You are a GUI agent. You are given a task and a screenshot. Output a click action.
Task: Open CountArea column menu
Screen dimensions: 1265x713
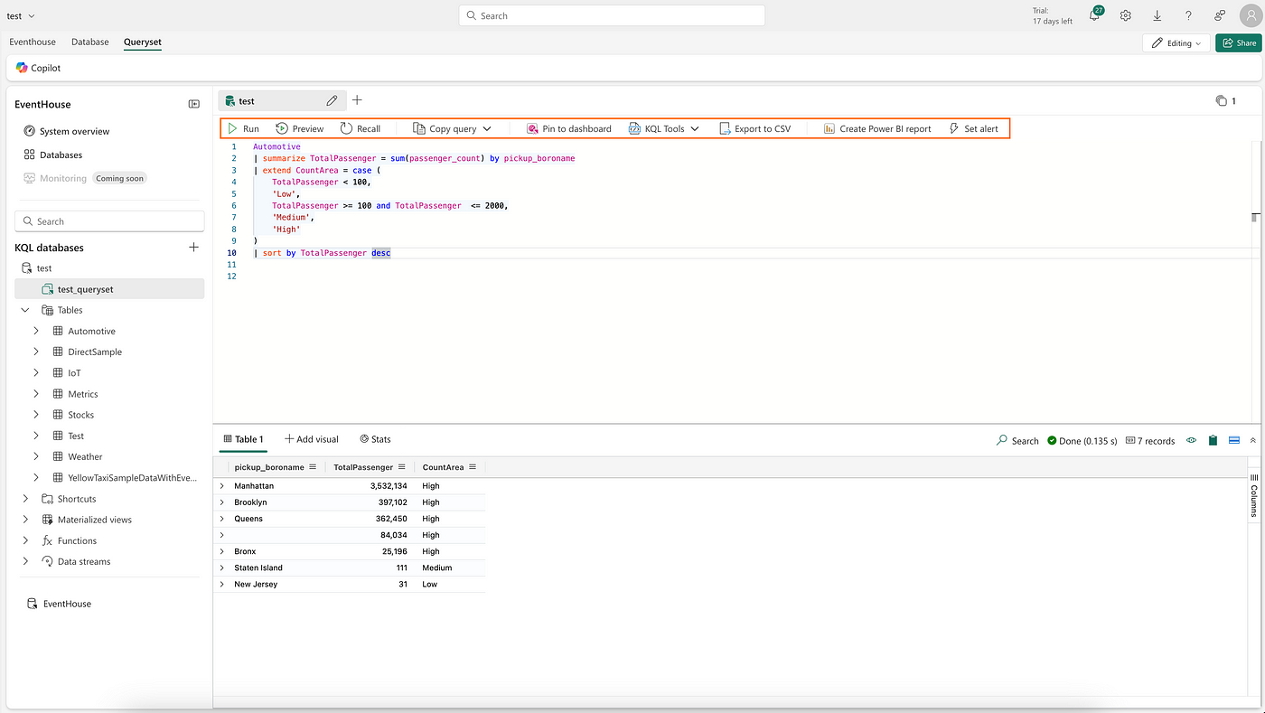[x=472, y=467]
